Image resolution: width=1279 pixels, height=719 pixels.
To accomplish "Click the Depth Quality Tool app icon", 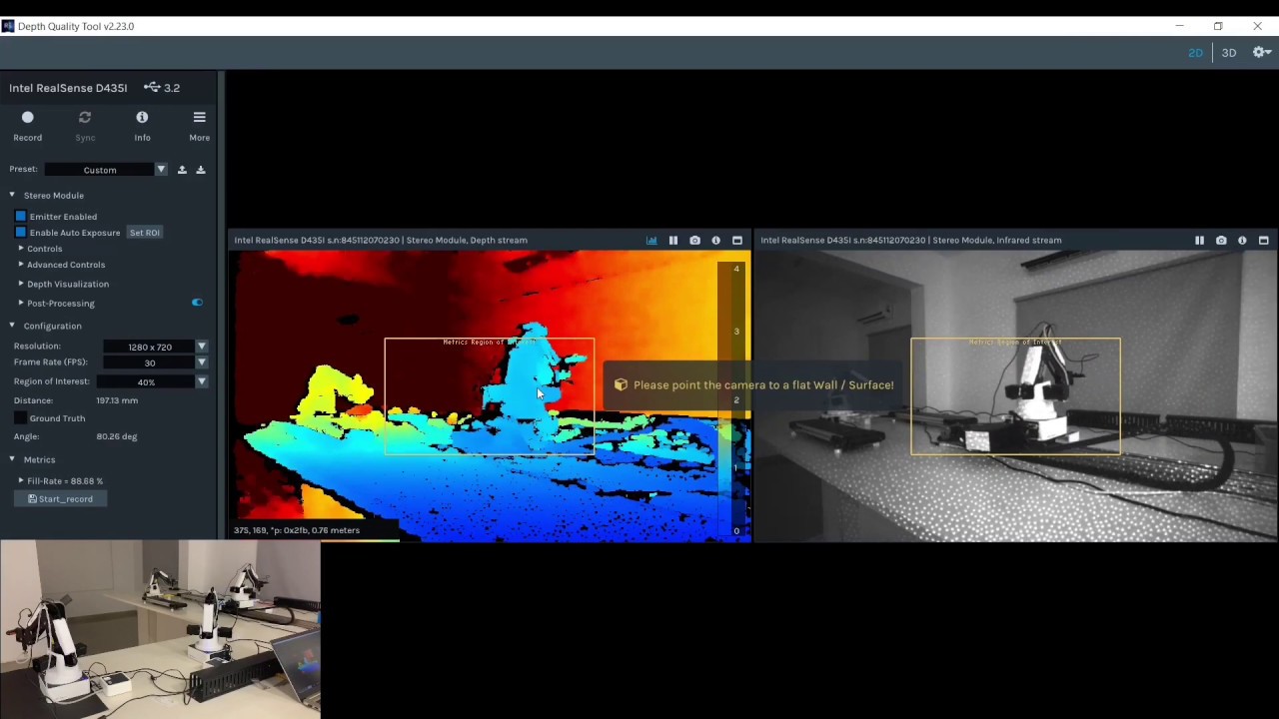I will [8, 26].
